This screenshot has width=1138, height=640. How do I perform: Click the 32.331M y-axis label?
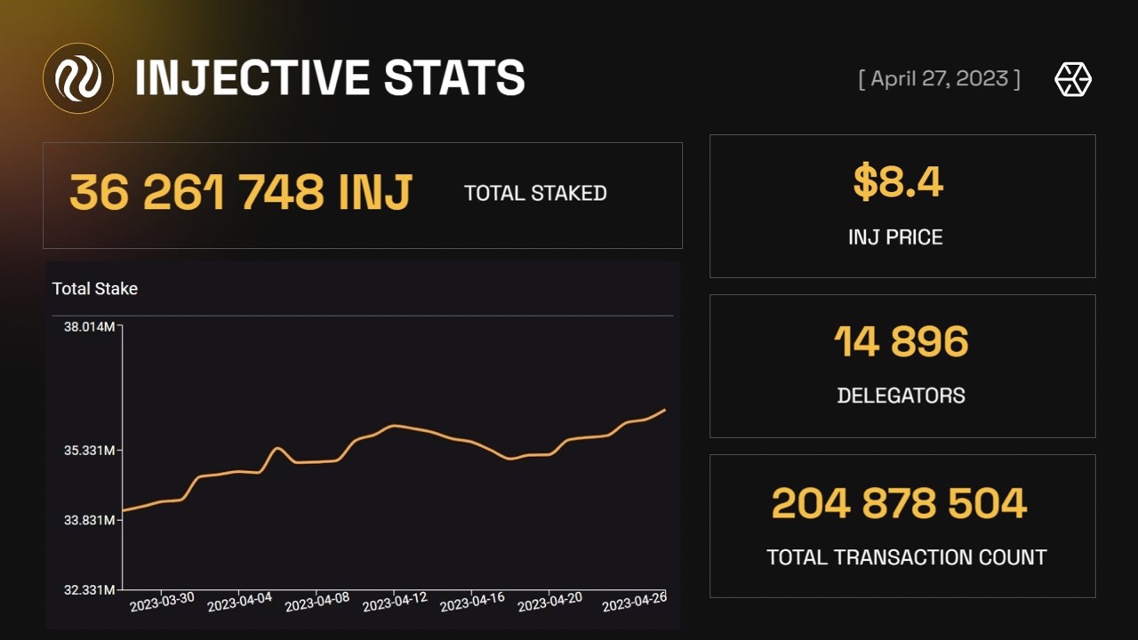point(89,590)
